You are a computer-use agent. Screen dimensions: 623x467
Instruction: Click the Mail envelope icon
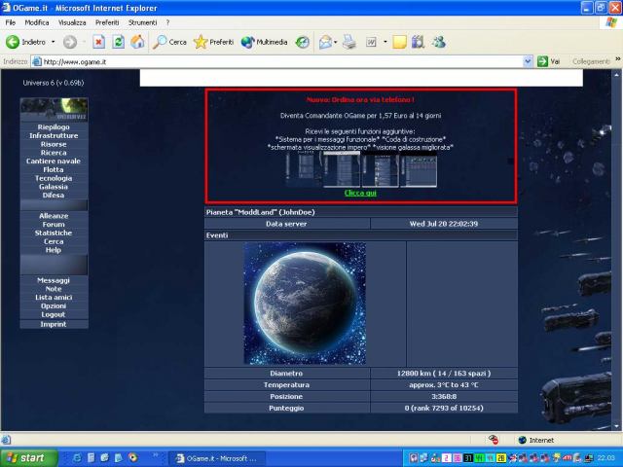pyautogui.click(x=325, y=42)
